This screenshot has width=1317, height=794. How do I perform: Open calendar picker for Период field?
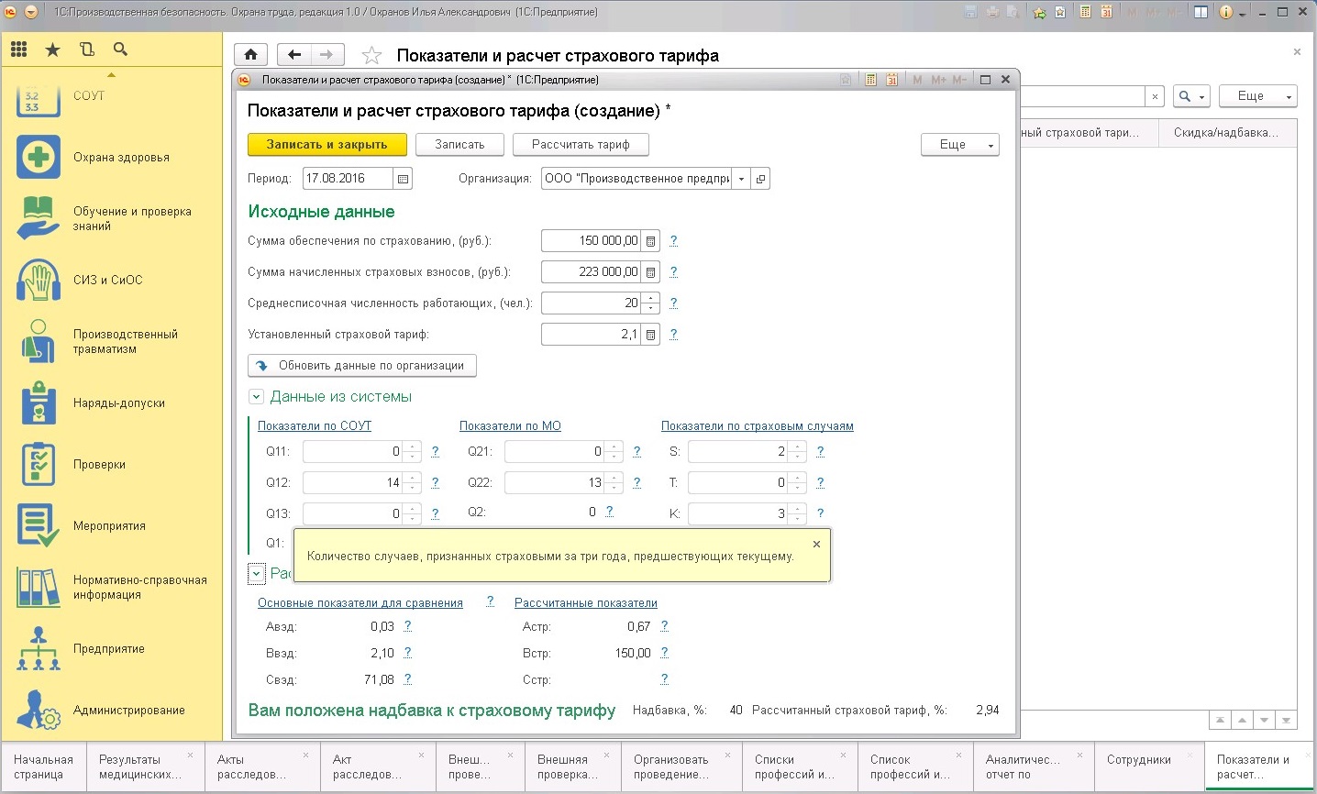click(404, 179)
